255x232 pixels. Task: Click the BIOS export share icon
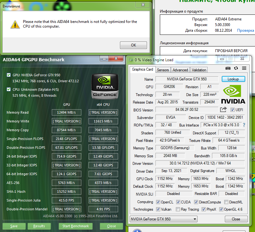click(x=224, y=110)
